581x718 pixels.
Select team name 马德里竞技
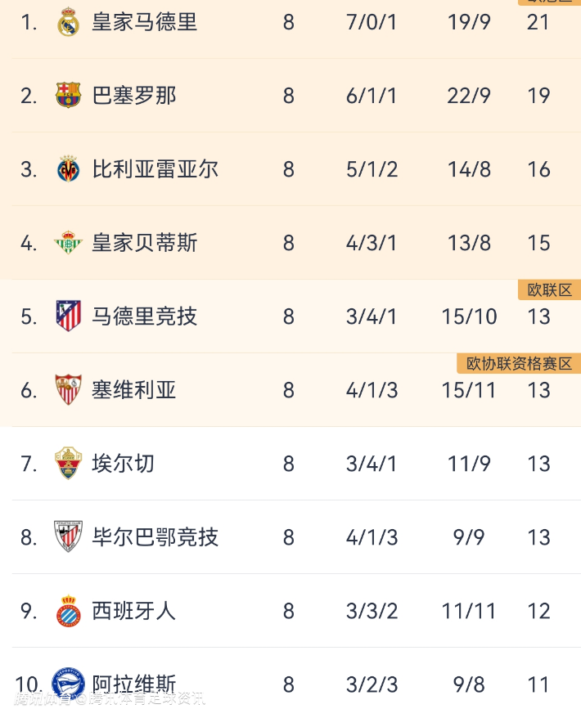click(144, 316)
